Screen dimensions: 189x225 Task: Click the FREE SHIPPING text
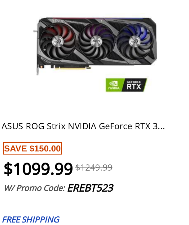[31, 219]
